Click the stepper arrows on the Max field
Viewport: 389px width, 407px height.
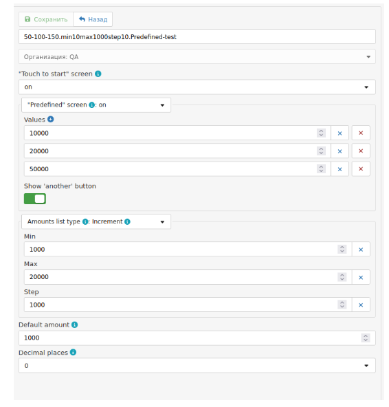342,277
